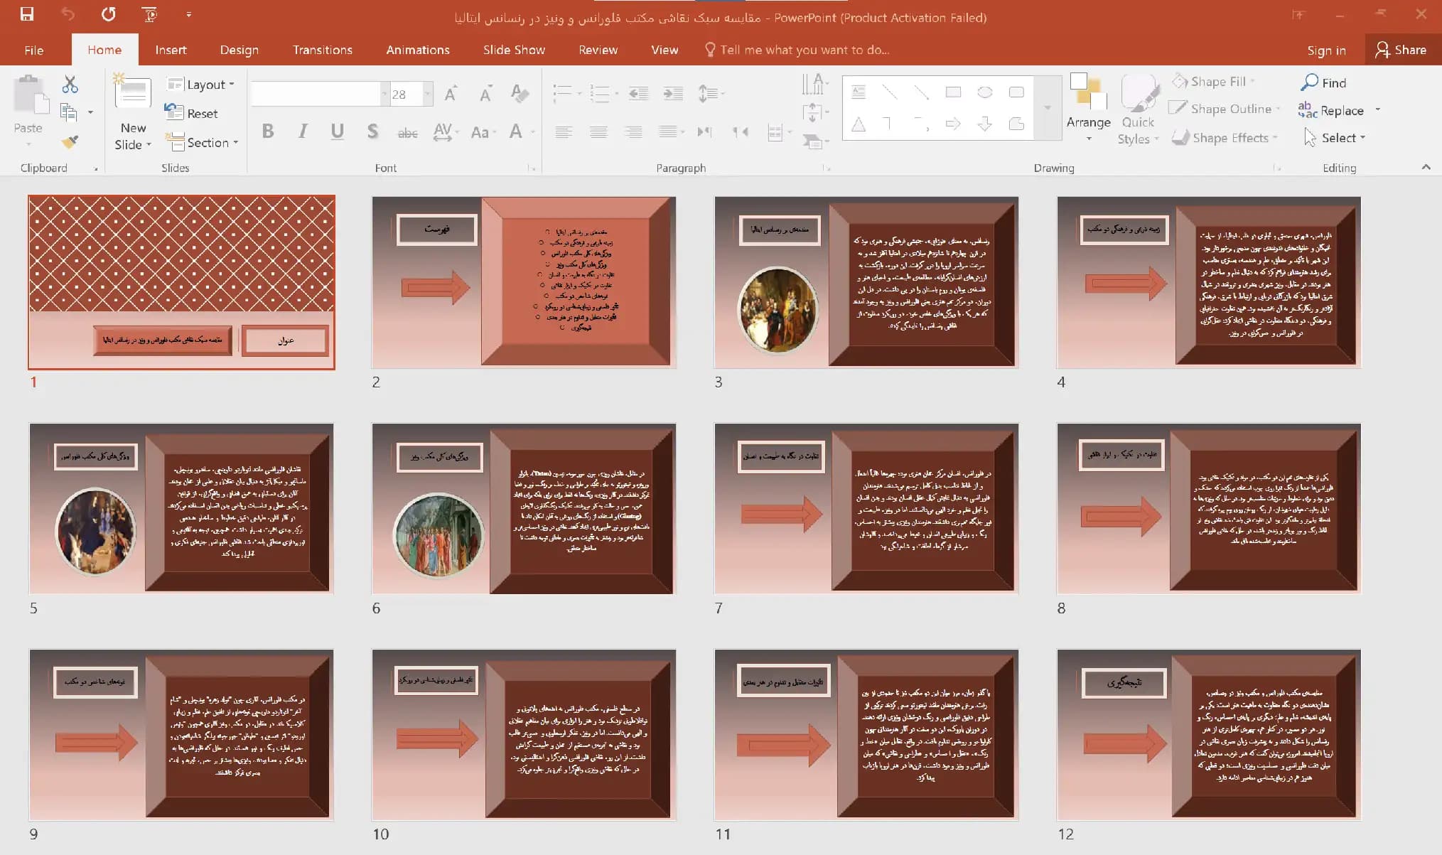The height and width of the screenshot is (855, 1442).
Task: Click the Undo arrow icon
Action: [68, 14]
